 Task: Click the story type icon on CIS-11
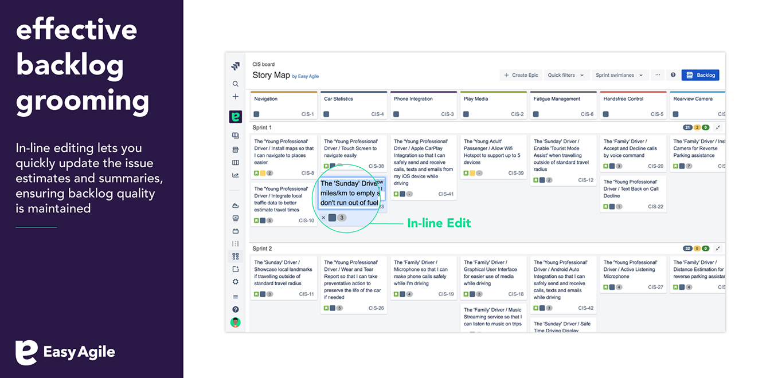tap(257, 294)
